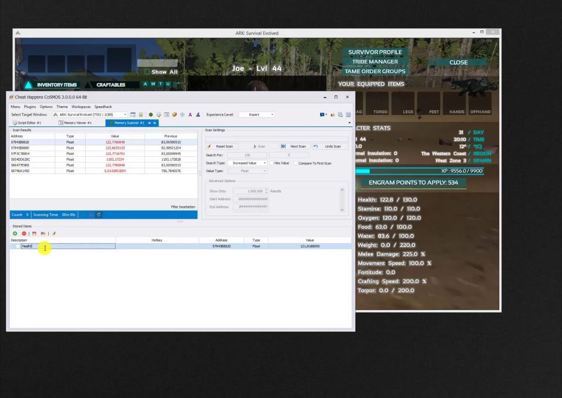Open the Experience Level dropdown
The height and width of the screenshot is (398, 562).
[x=272, y=115]
